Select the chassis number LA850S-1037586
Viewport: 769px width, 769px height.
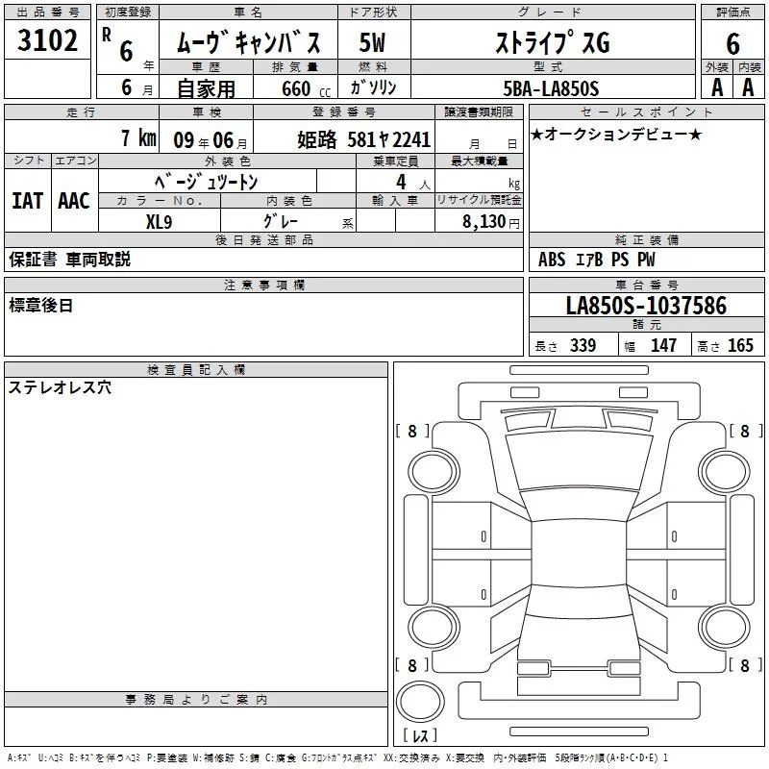[x=646, y=307]
